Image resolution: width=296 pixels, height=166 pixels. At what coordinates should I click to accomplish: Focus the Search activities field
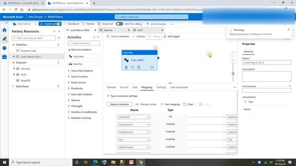pyautogui.click(x=84, y=43)
